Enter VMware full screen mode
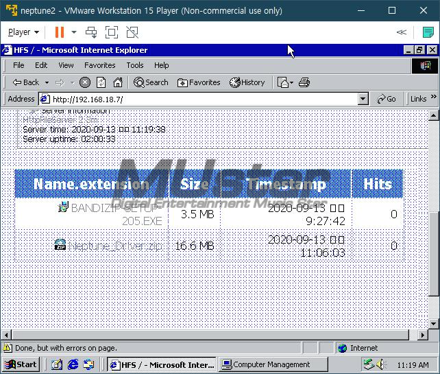 coord(112,32)
